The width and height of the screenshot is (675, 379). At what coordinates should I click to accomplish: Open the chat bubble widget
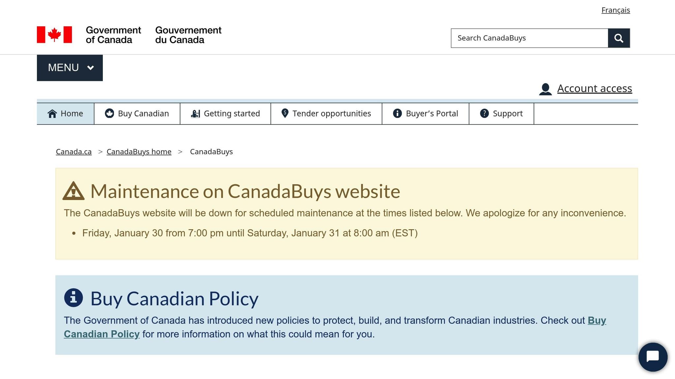coord(653,357)
